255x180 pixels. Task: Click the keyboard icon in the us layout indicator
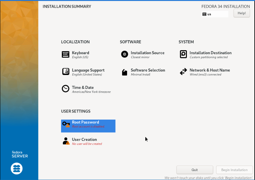click(204, 14)
